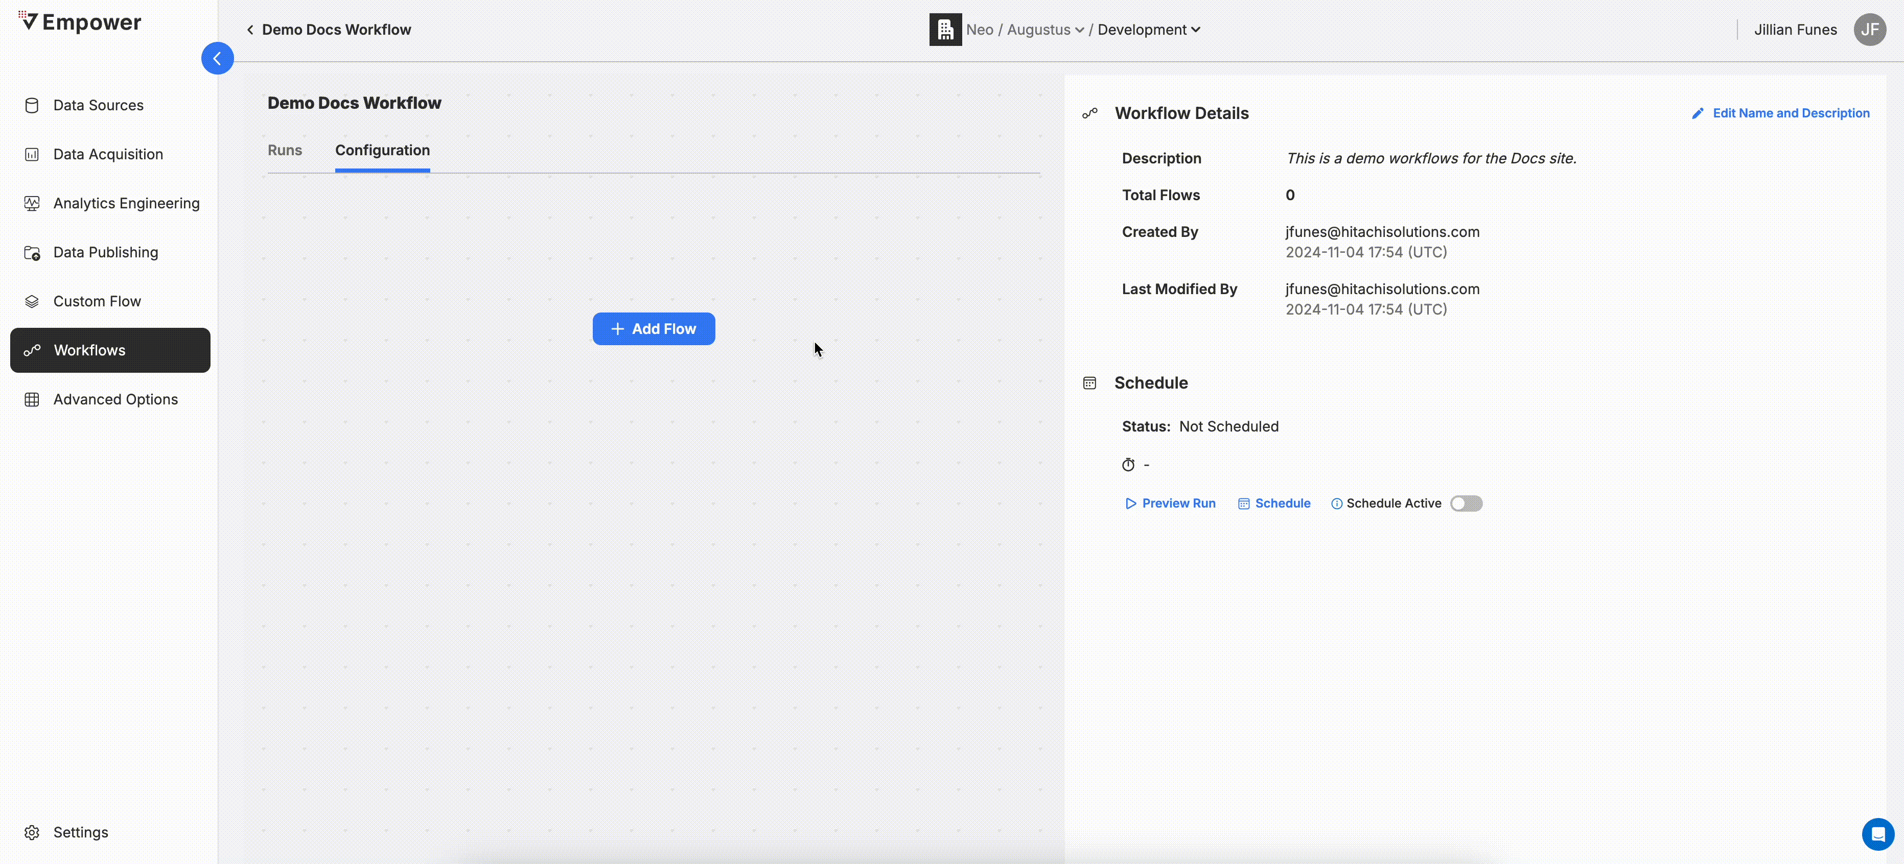The height and width of the screenshot is (864, 1904).
Task: Click the Analytics Engineering sidebar icon
Action: tap(32, 203)
